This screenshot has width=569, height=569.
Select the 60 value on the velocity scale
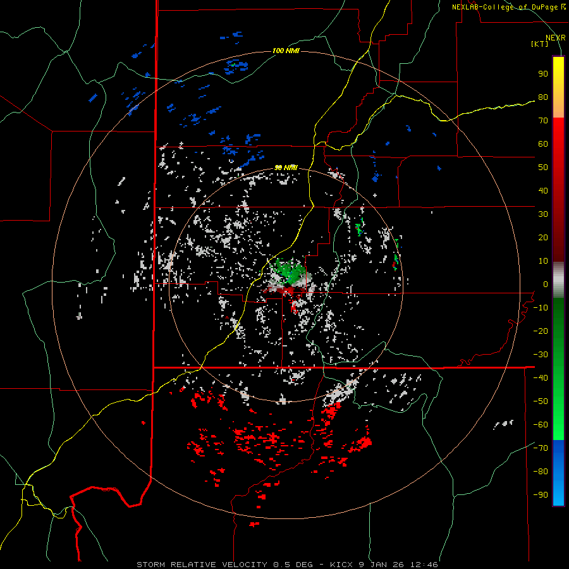543,144
